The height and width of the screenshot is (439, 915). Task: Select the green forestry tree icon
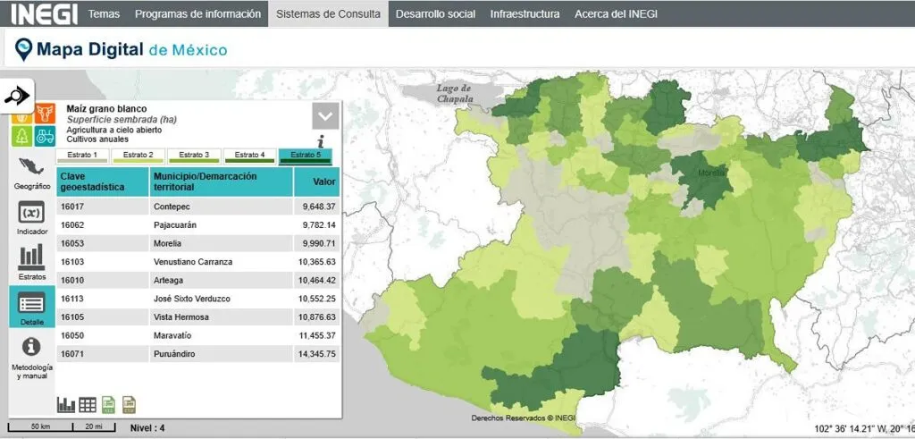22,136
